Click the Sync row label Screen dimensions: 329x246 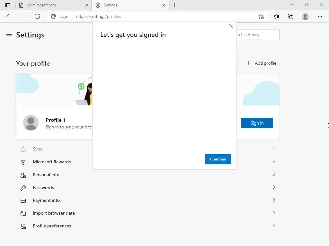tap(37, 149)
